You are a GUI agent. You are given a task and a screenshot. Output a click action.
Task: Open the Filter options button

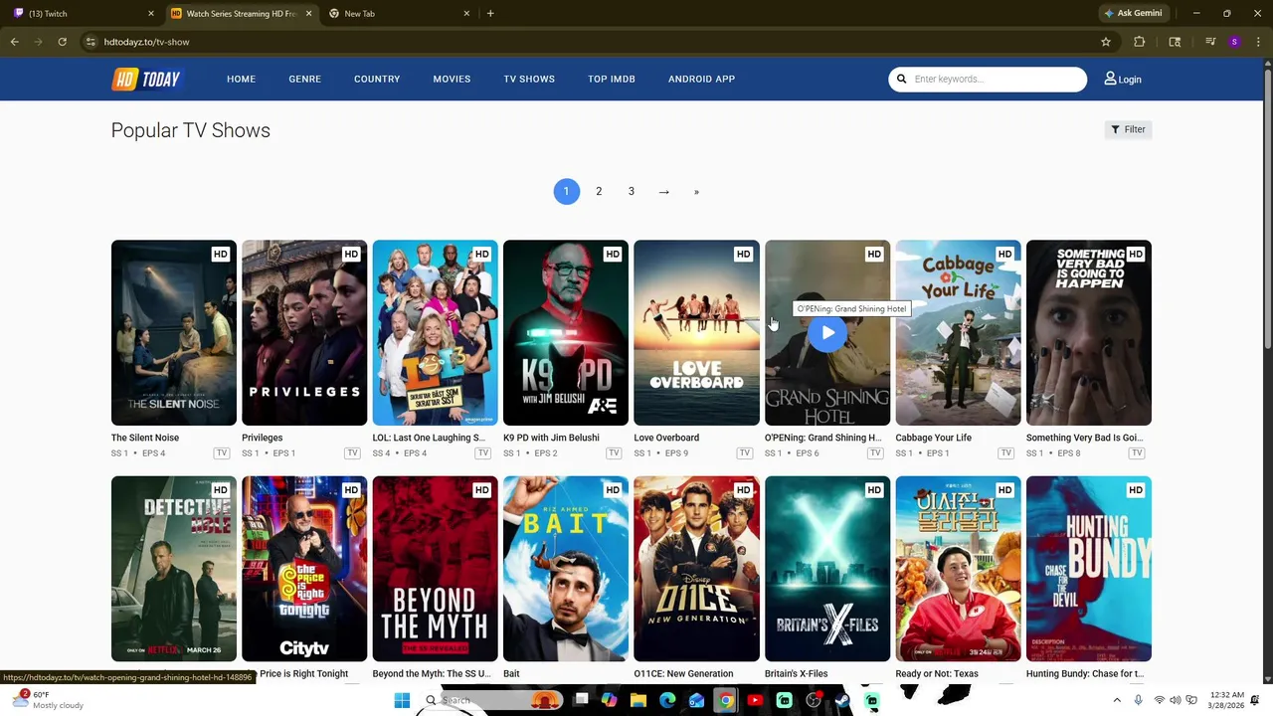[x=1128, y=129]
